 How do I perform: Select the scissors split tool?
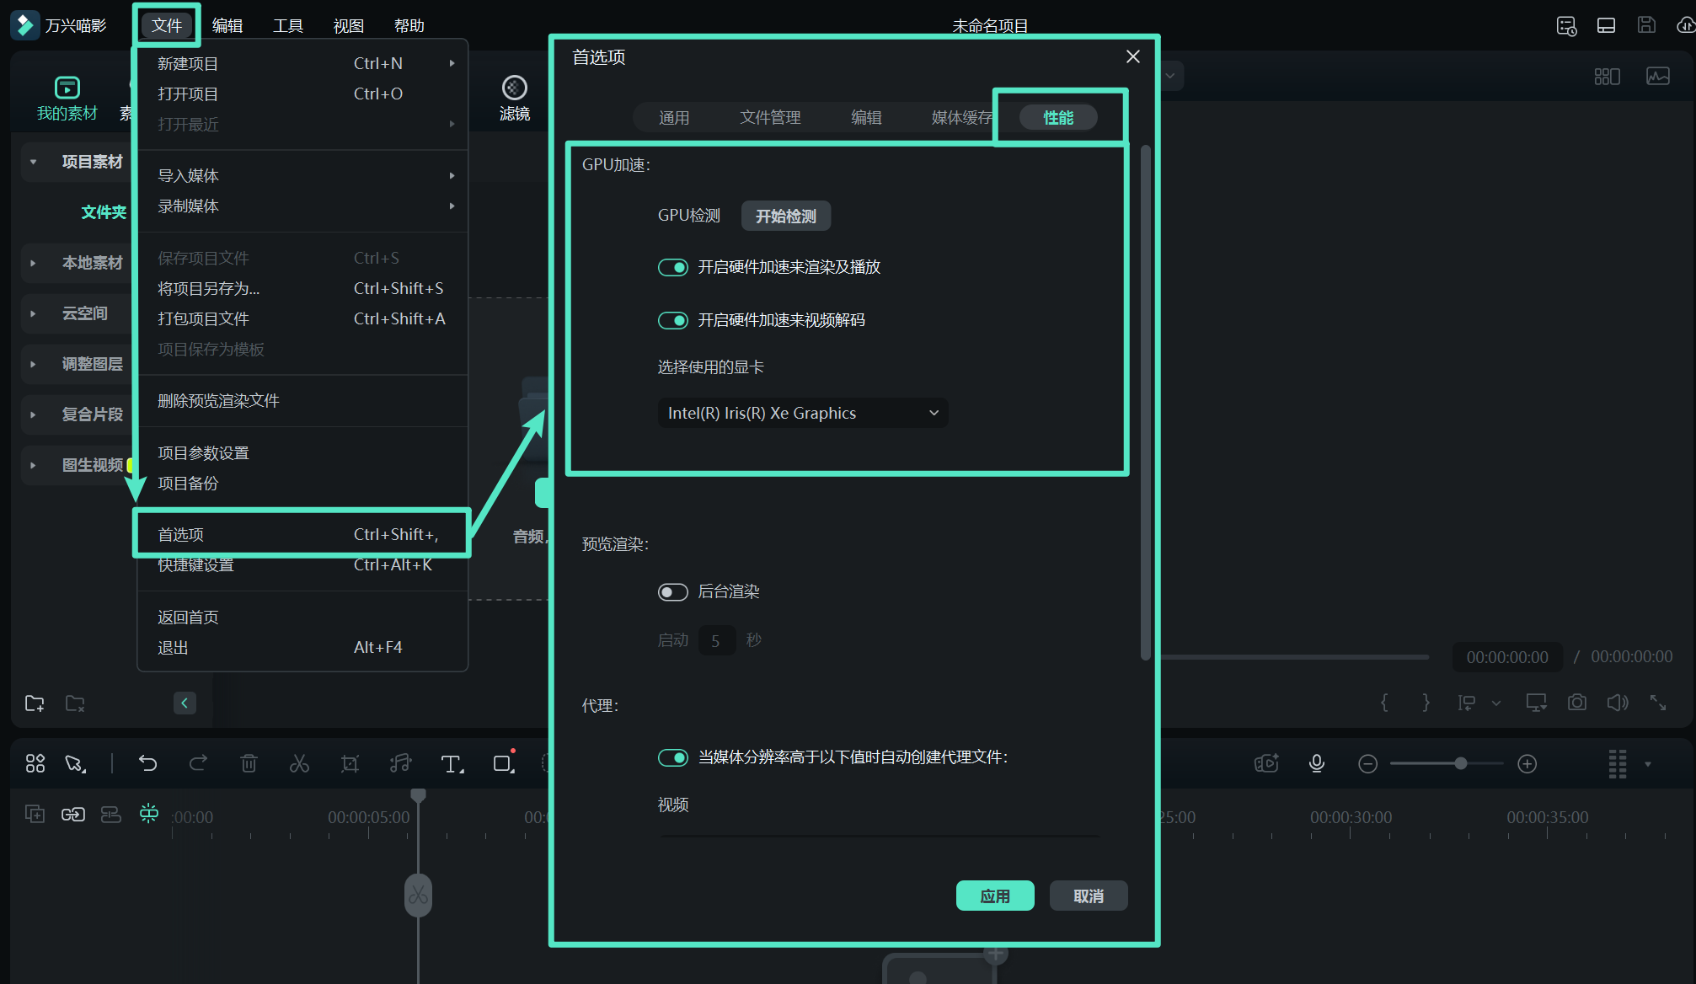[x=299, y=763]
